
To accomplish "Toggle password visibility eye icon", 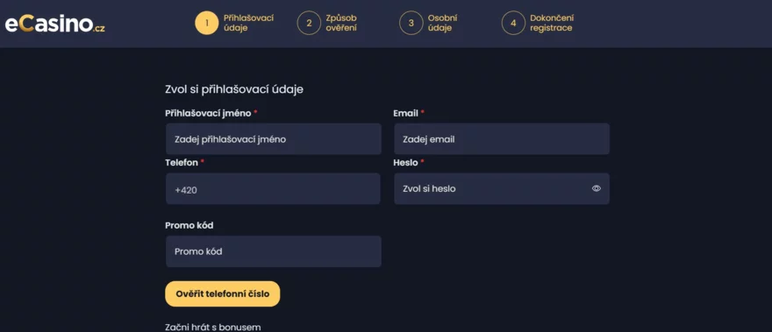I will (597, 188).
